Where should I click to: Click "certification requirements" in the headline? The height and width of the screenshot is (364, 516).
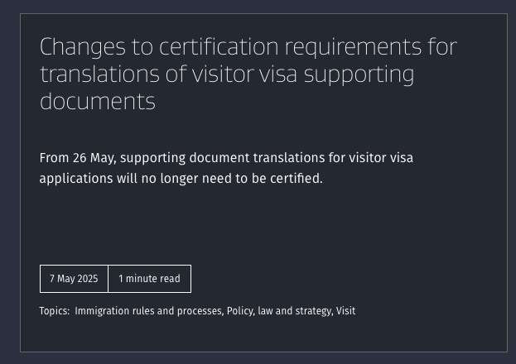tap(290, 46)
